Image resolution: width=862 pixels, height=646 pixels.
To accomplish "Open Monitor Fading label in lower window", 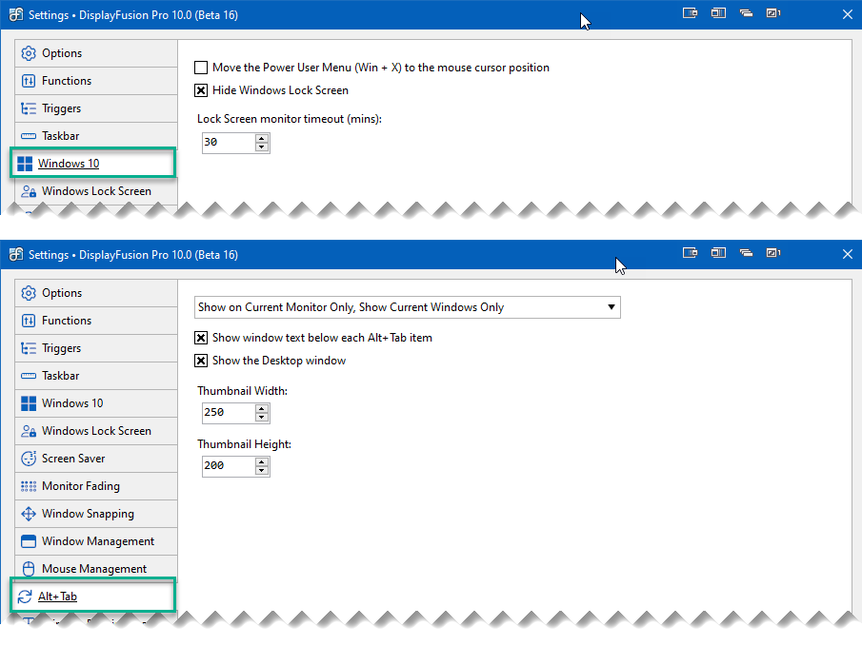I will coord(81,486).
